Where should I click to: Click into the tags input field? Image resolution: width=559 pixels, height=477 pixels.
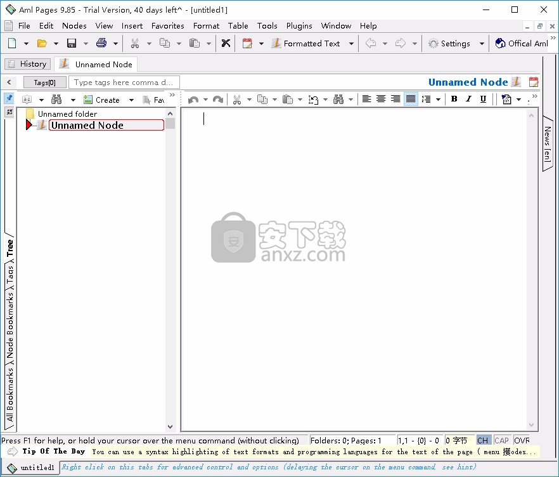pos(124,82)
